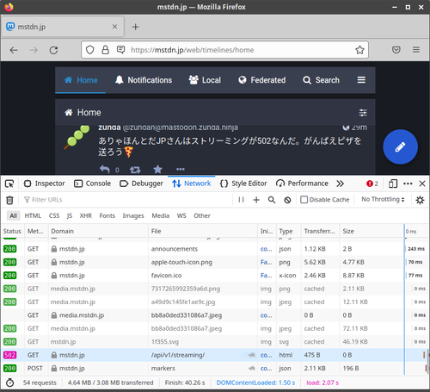Expand more devtools tabs chevron

click(x=341, y=184)
